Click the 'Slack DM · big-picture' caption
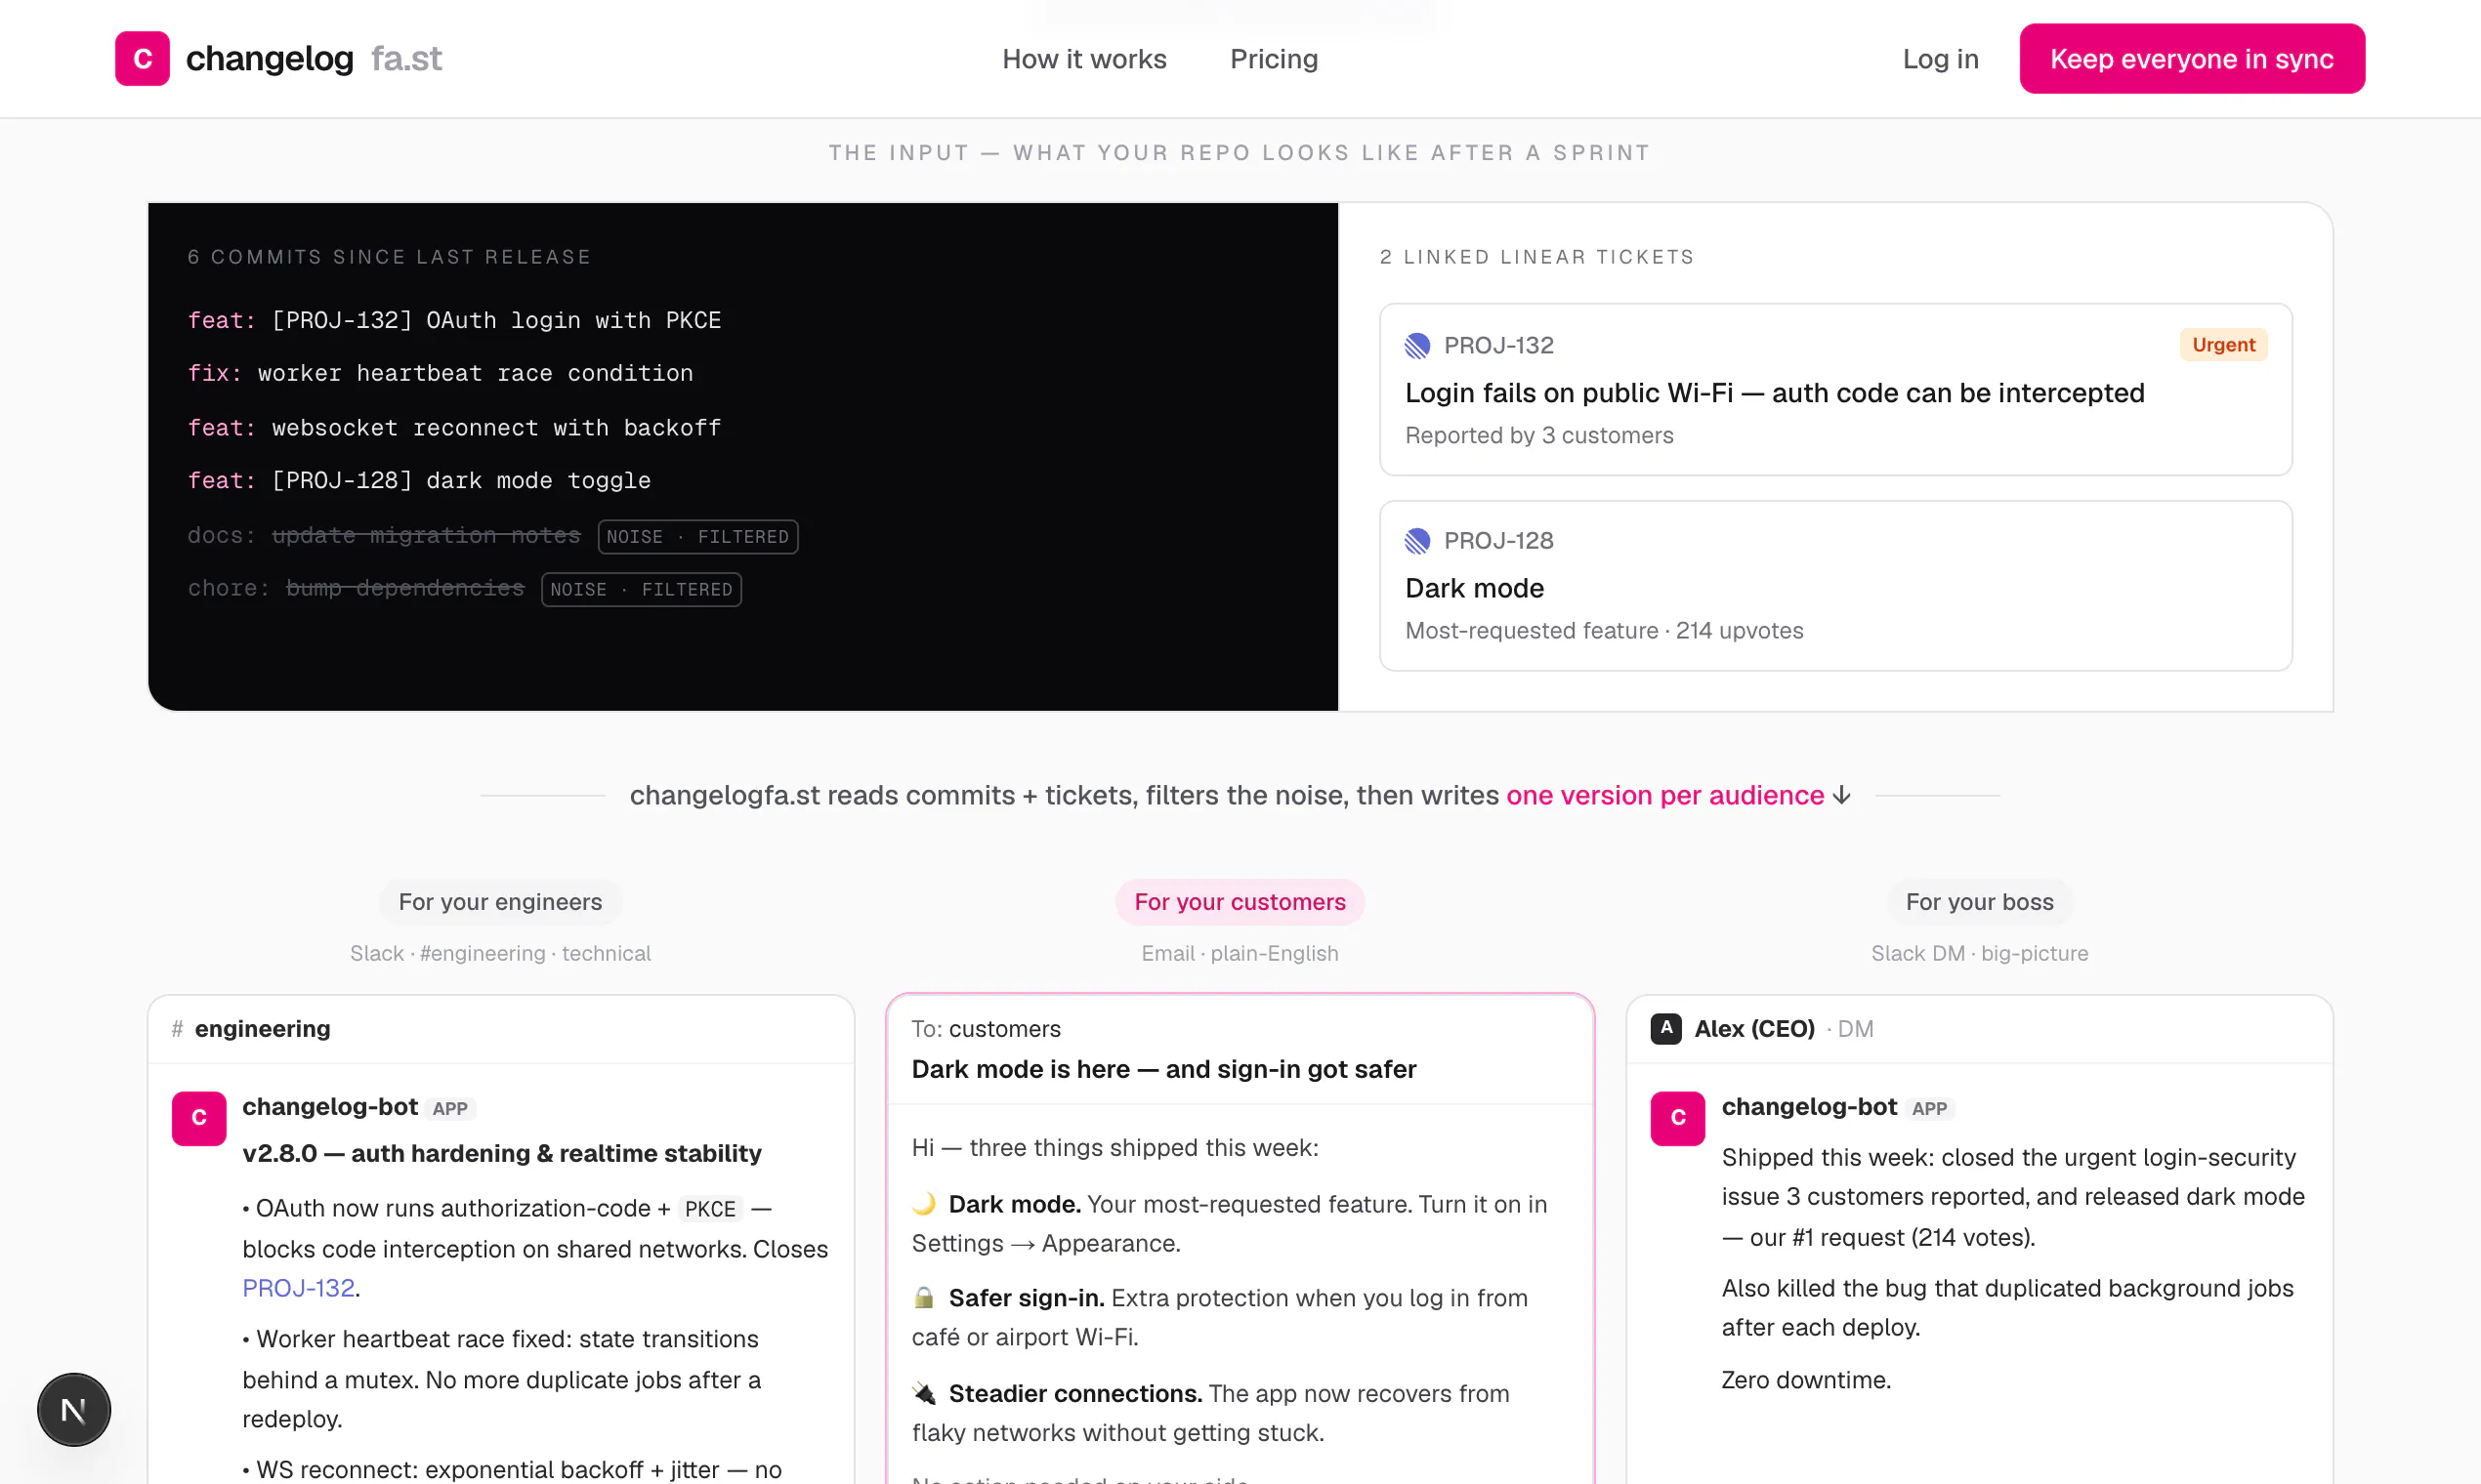The width and height of the screenshot is (2481, 1484). coord(1979,954)
